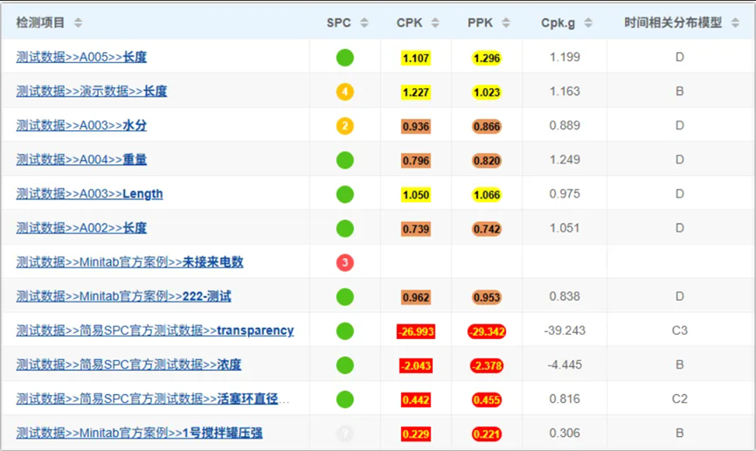Click PPK value 0.221
756x451 pixels.
click(487, 434)
